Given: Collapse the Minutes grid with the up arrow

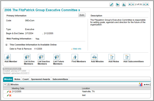Looking at the screenshot, I should point(5,85).
